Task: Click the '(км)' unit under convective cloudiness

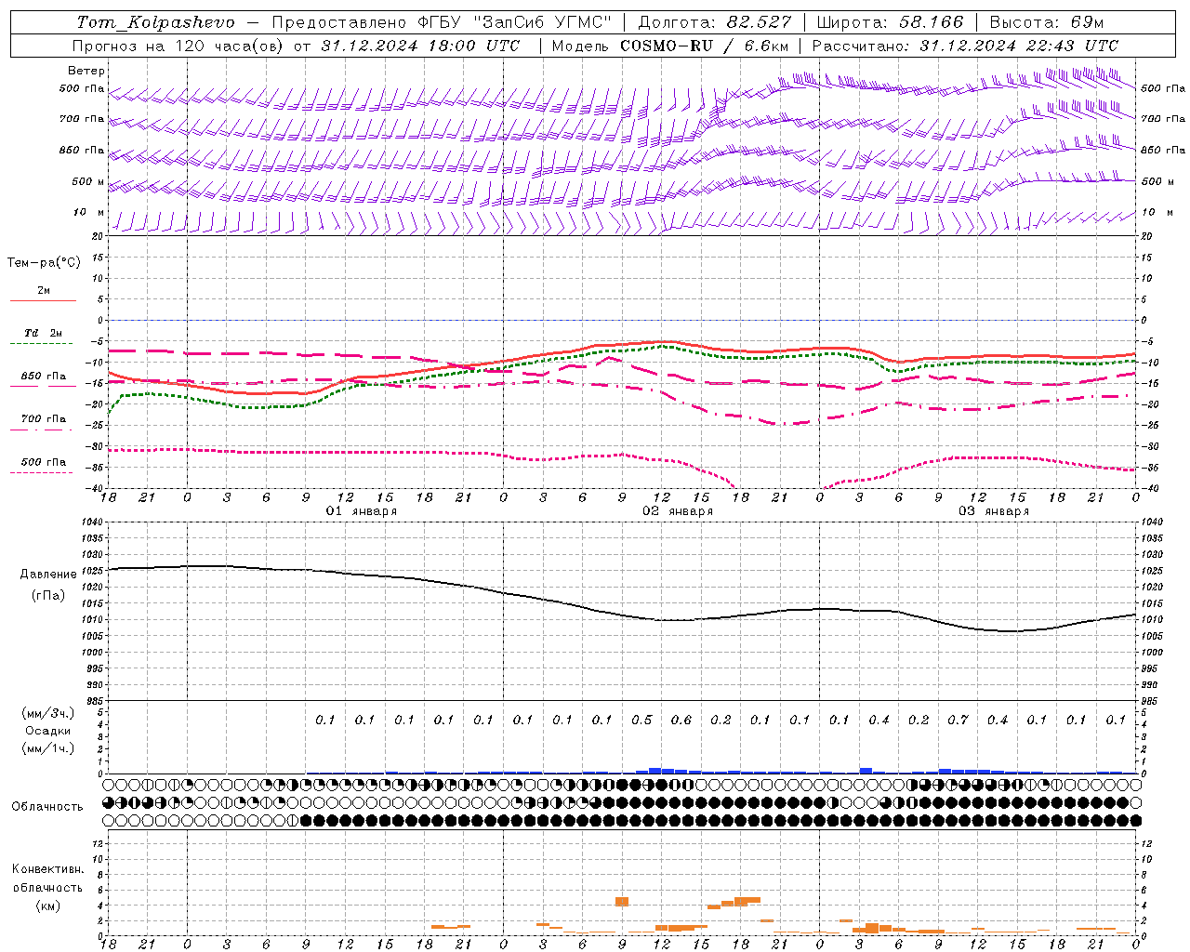Action: [48, 905]
